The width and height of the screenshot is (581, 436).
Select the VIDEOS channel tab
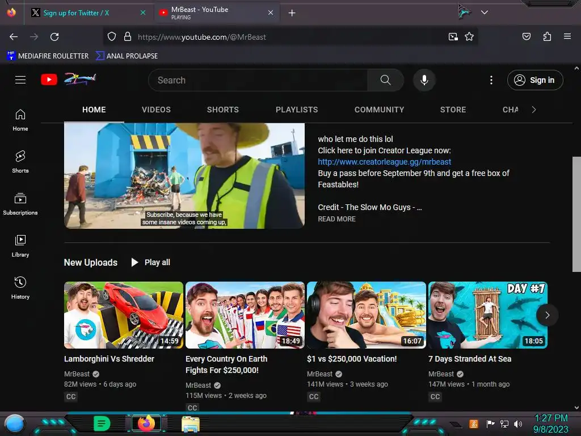156,110
